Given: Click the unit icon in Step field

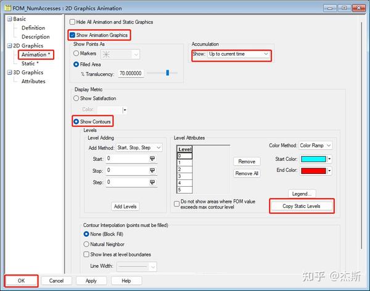Looking at the screenshot, I should 152,182.
